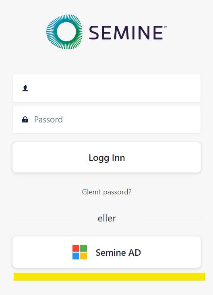
Task: Click the divider line left of eller
Action: pyautogui.click(x=43, y=218)
